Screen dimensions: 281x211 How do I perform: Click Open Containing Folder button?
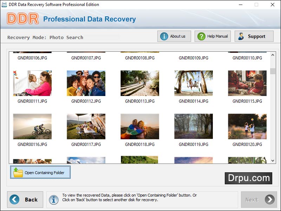pyautogui.click(x=40, y=172)
